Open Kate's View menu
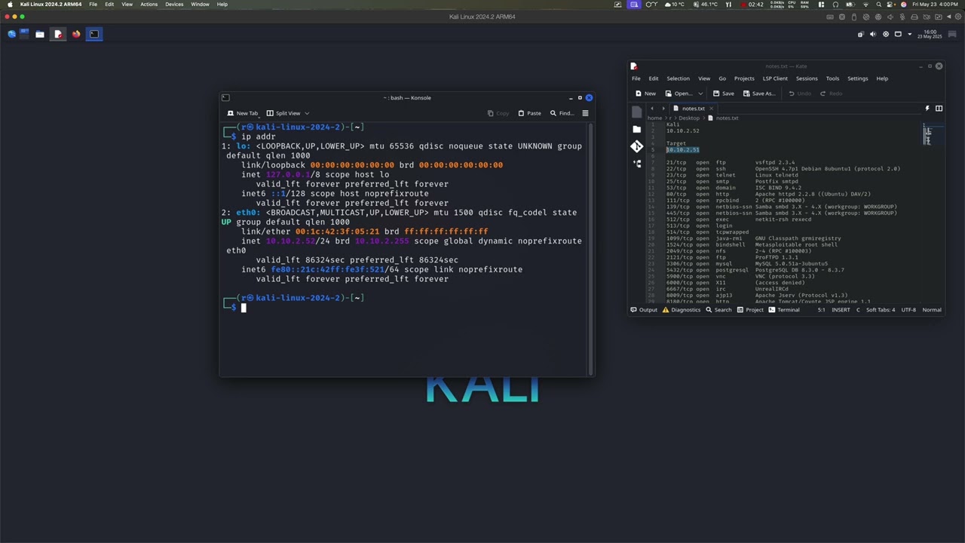965x543 pixels. [x=704, y=78]
